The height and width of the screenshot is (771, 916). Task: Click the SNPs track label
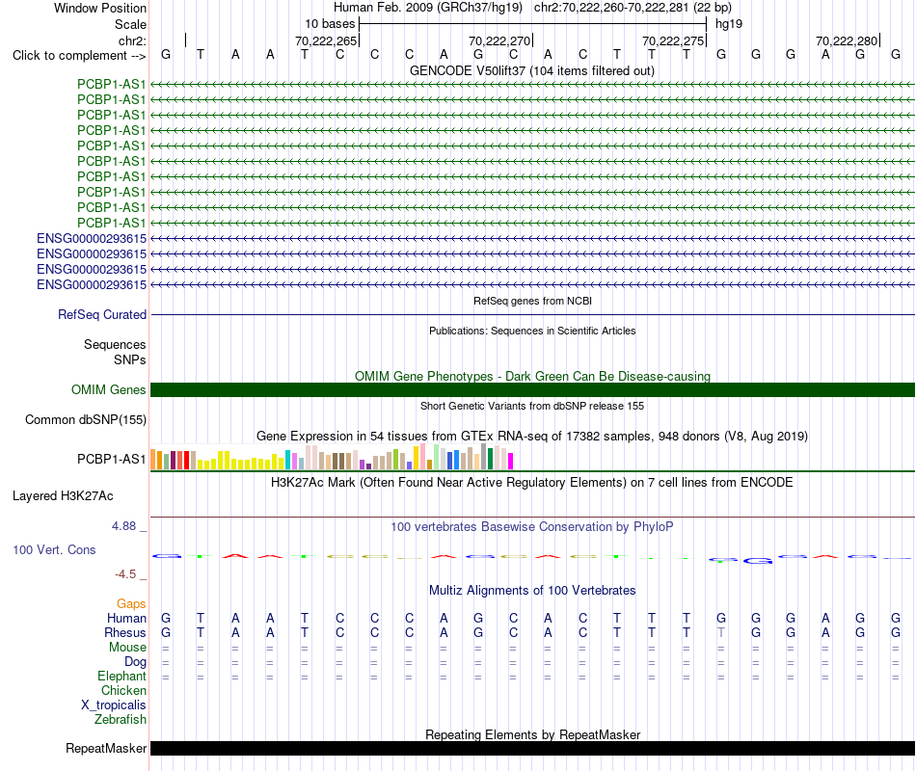(x=130, y=359)
